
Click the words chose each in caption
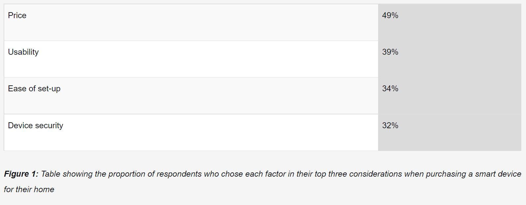pos(242,174)
